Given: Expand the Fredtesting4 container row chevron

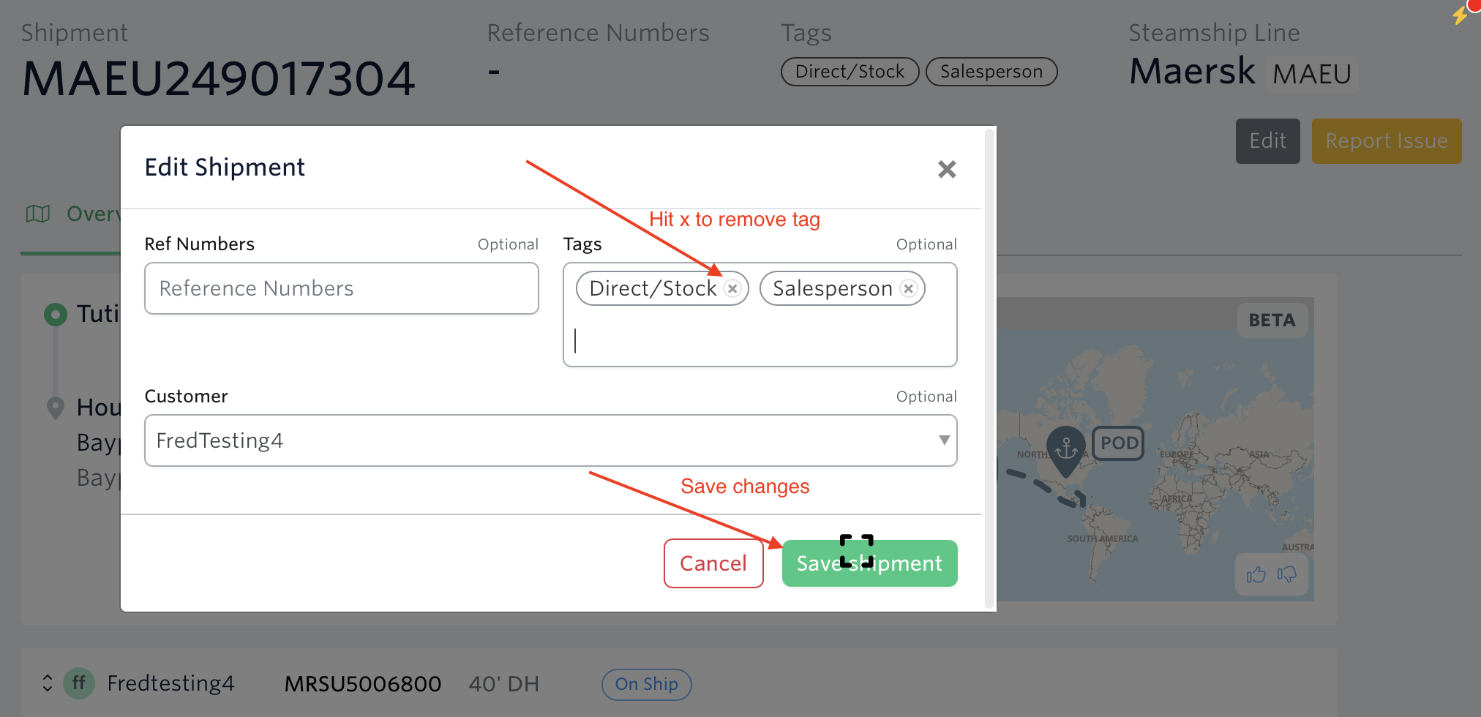Looking at the screenshot, I should [48, 683].
